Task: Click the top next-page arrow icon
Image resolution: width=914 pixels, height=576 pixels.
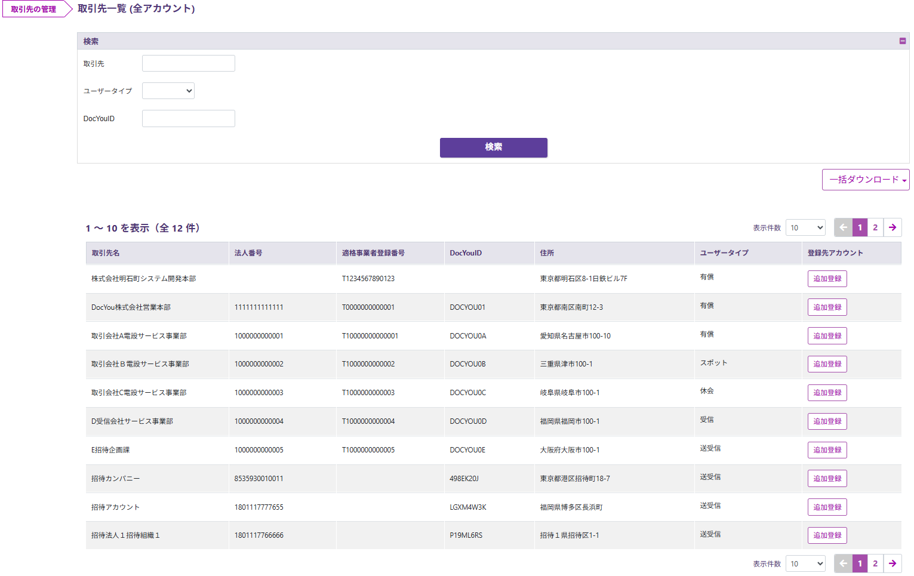Action: click(x=892, y=227)
